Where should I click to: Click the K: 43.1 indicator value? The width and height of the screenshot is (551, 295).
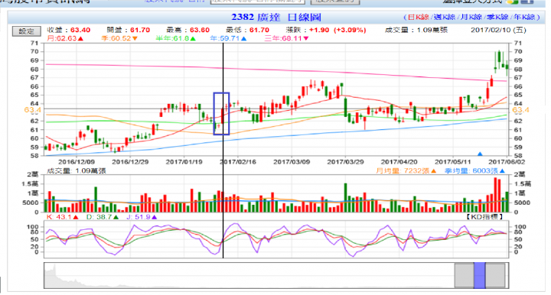pos(62,217)
